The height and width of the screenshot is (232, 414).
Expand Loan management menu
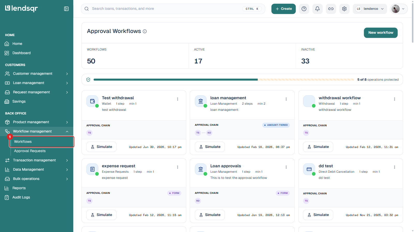pos(36,83)
